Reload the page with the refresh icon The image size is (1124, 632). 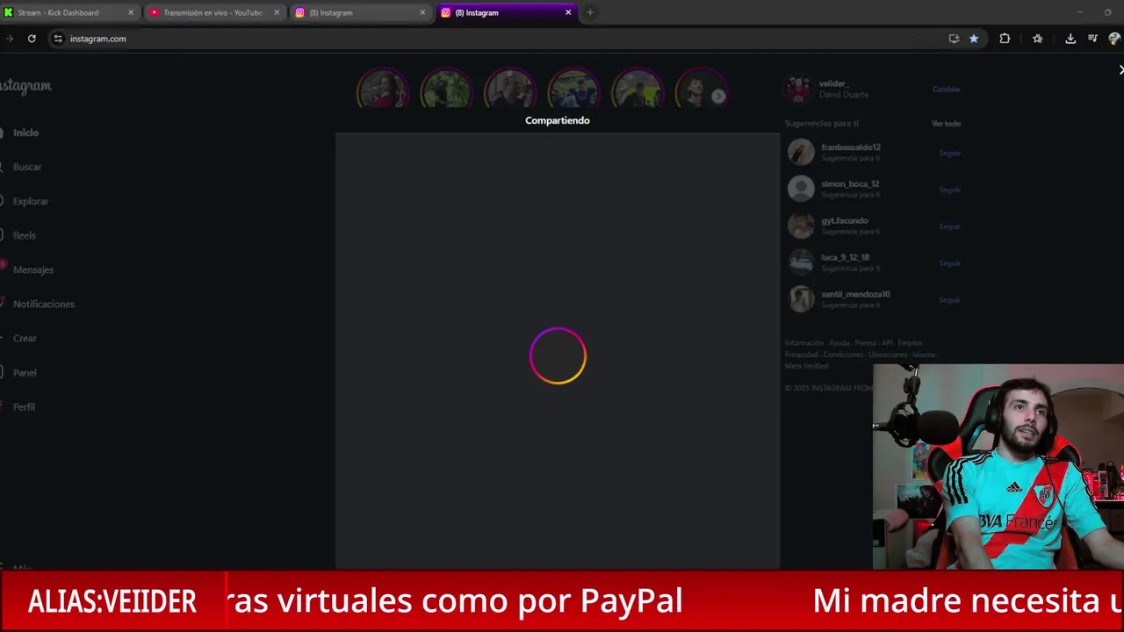click(32, 39)
